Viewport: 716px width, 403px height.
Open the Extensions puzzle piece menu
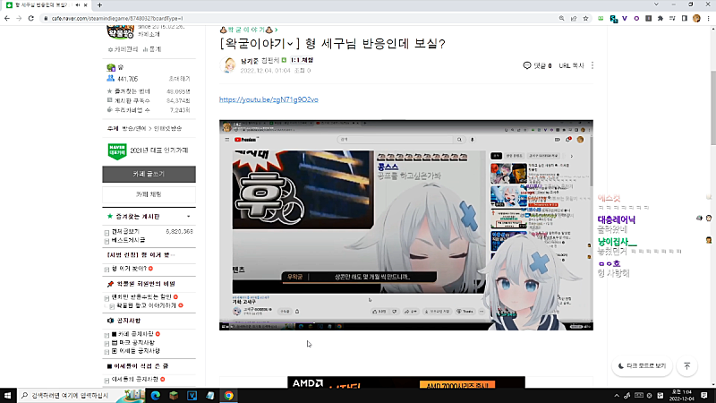pos(661,18)
